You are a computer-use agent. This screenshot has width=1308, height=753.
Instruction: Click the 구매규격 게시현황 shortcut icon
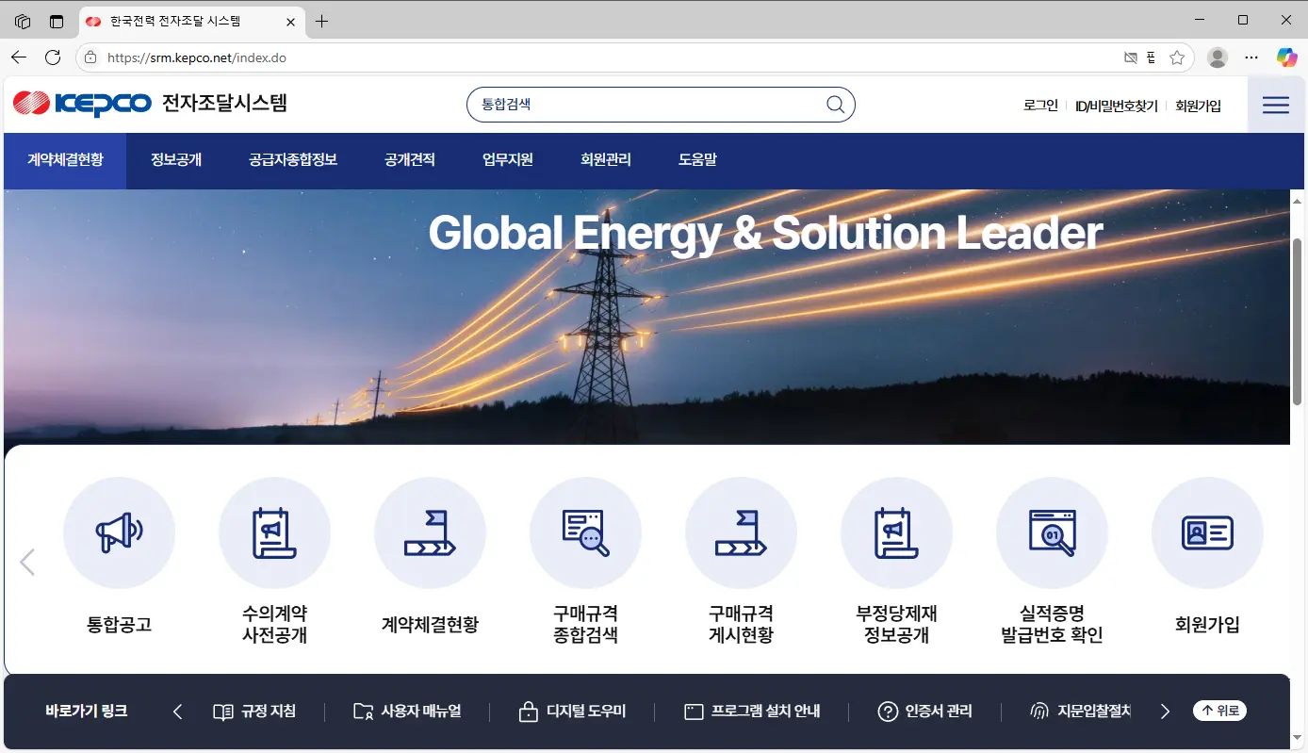(742, 532)
